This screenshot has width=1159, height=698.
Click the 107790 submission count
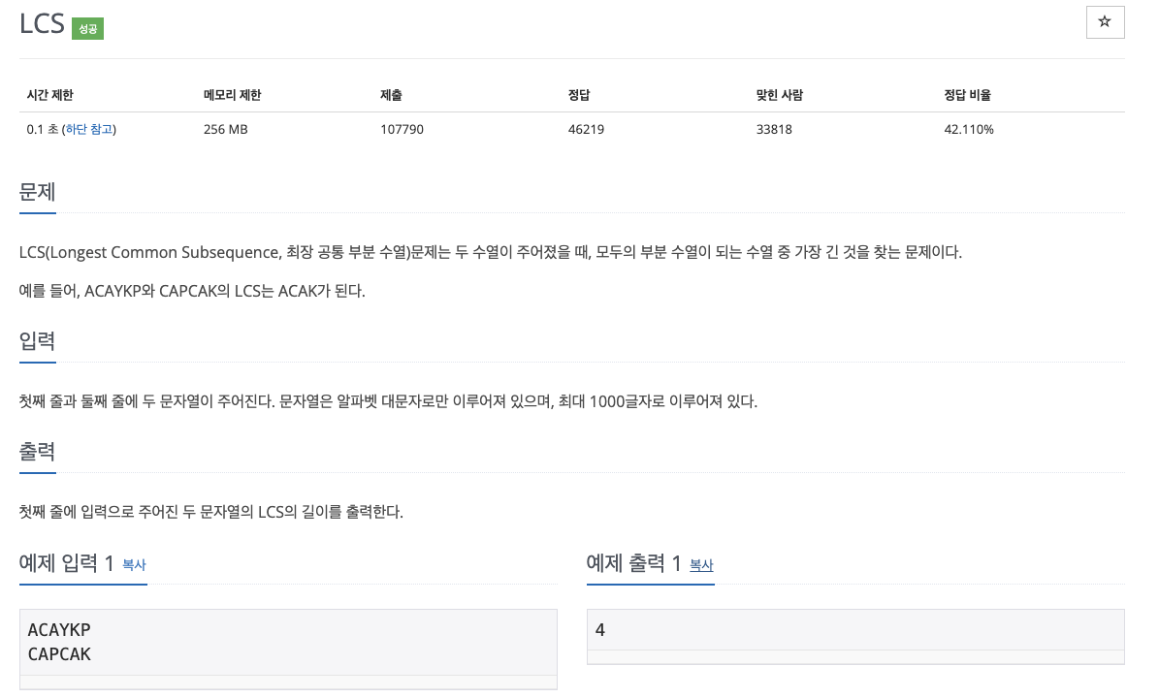point(402,129)
